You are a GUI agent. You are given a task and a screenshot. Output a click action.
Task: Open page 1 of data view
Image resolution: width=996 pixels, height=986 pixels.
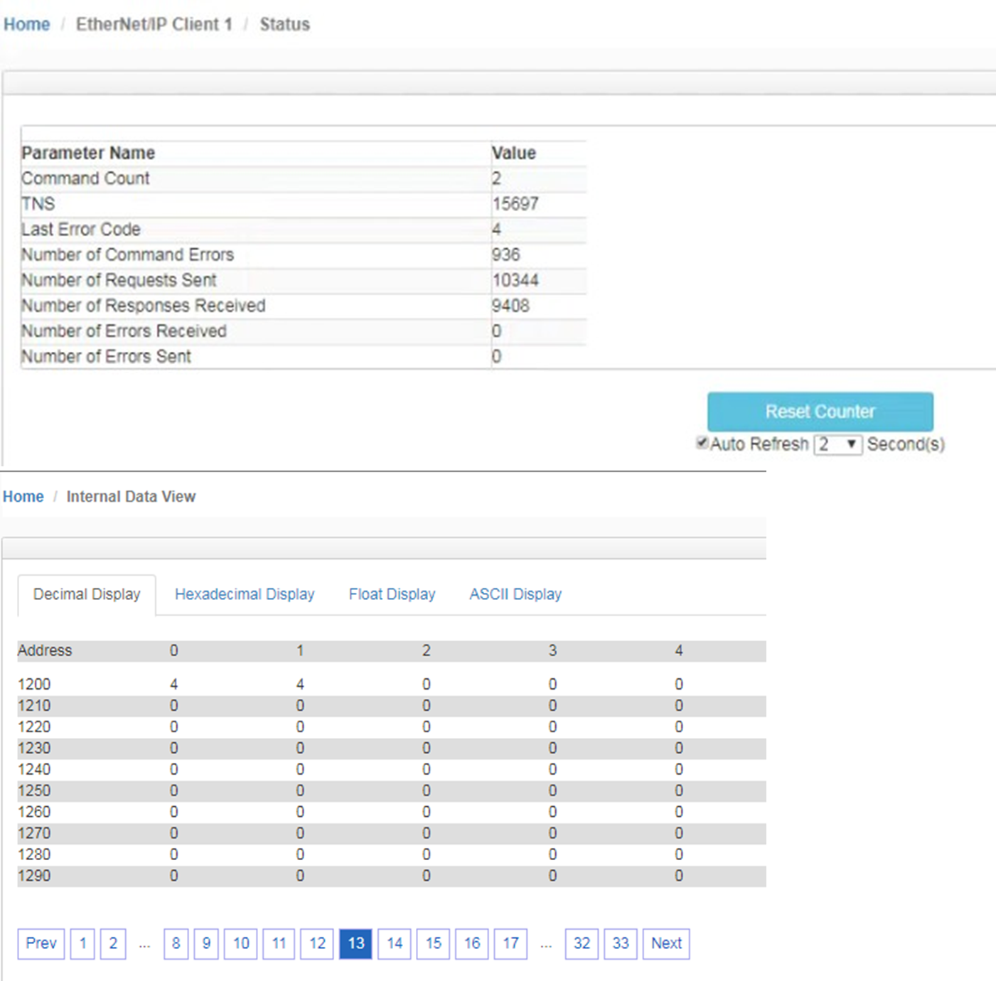83,943
